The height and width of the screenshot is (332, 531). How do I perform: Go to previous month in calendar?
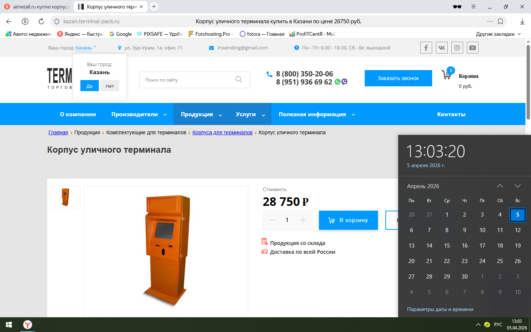[x=500, y=186]
